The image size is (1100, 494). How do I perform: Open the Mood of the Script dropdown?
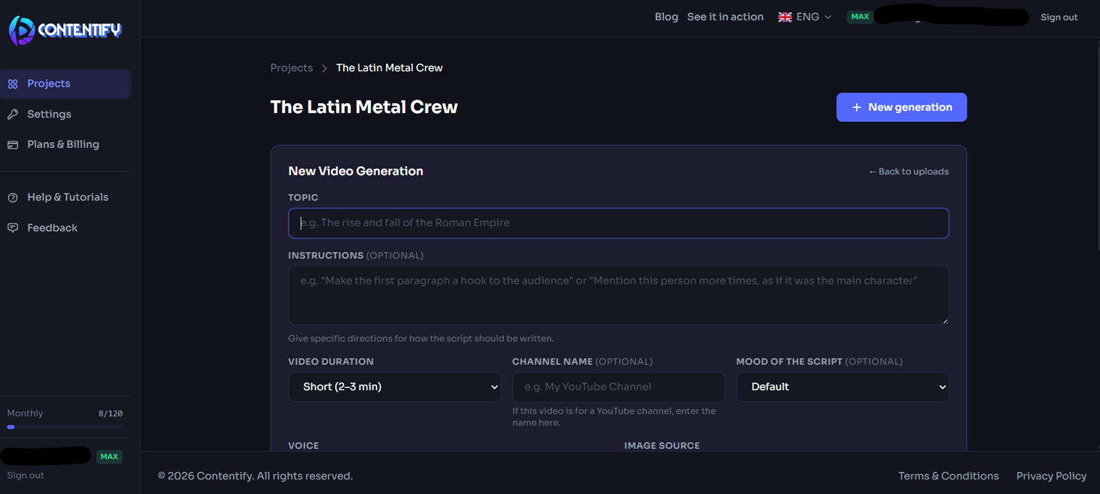click(x=842, y=387)
